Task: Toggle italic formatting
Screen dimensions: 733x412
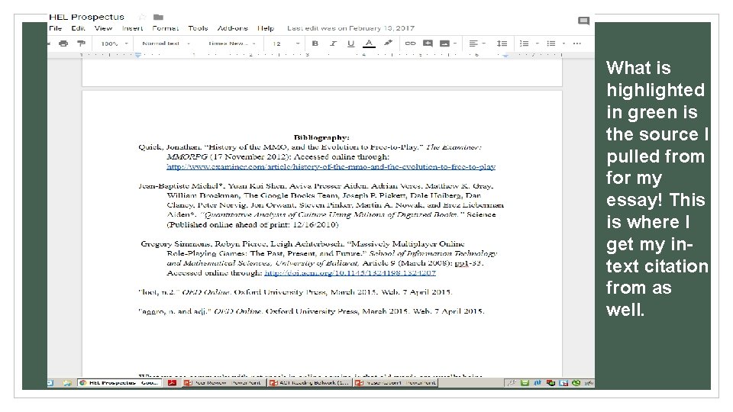Action: tap(333, 43)
